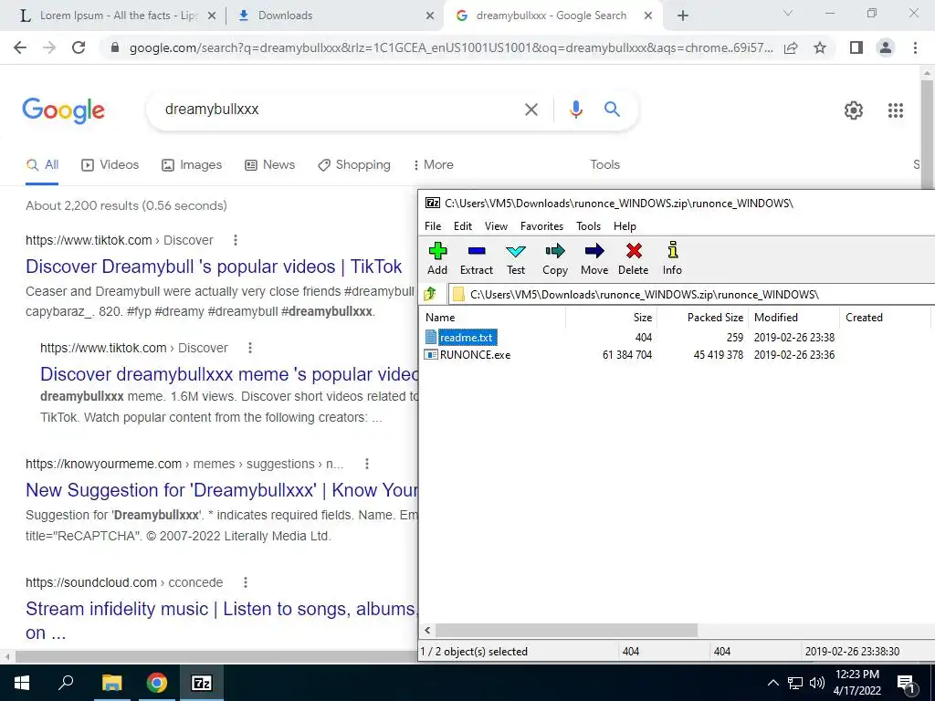Choose the Move toolbar icon in 7-Zip
The height and width of the screenshot is (701, 935).
pyautogui.click(x=594, y=258)
